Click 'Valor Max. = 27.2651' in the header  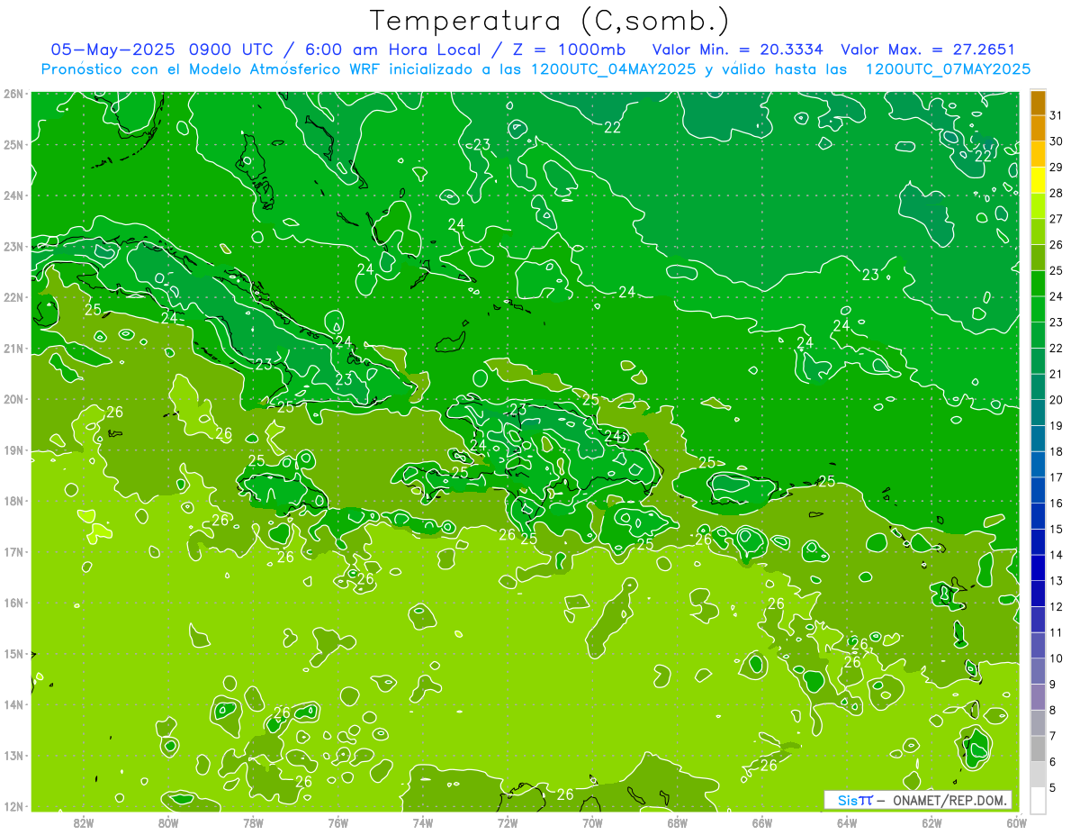[x=928, y=50]
